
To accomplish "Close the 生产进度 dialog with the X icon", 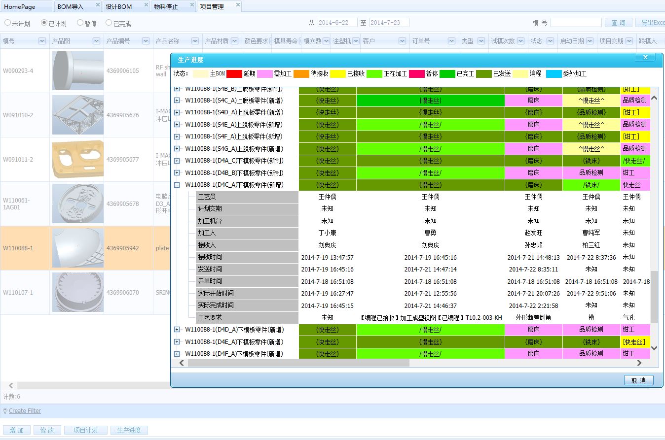I will [x=645, y=57].
